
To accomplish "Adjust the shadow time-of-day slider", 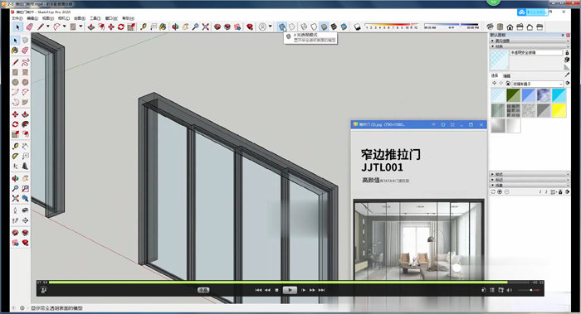I will coord(452,27).
